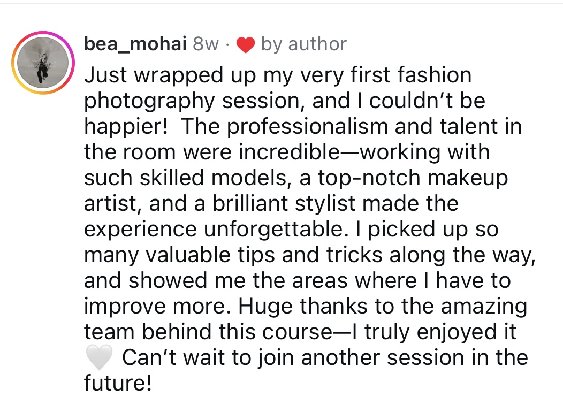This screenshot has height=397, width=563.
Task: Click the 'by author' label
Action: tap(303, 44)
